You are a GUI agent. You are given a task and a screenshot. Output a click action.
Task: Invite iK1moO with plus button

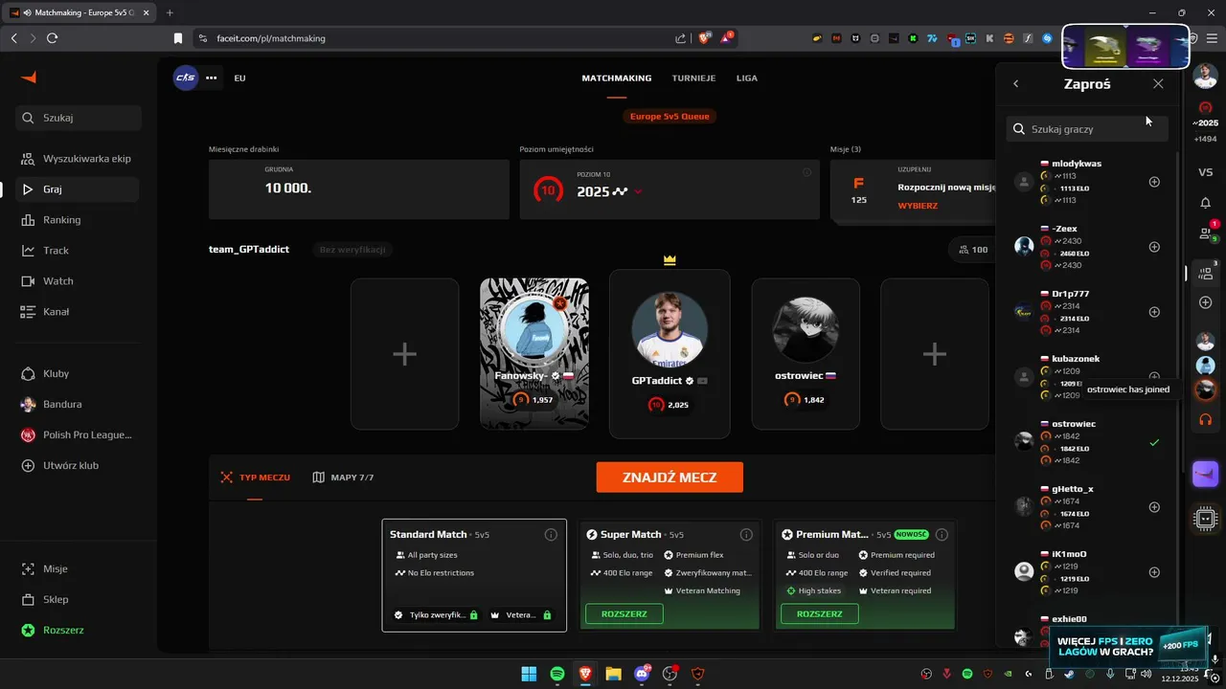[x=1154, y=572]
